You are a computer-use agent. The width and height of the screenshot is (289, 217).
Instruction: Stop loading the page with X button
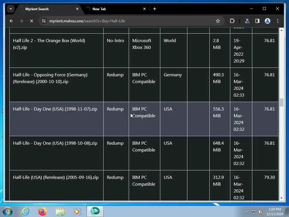32,21
